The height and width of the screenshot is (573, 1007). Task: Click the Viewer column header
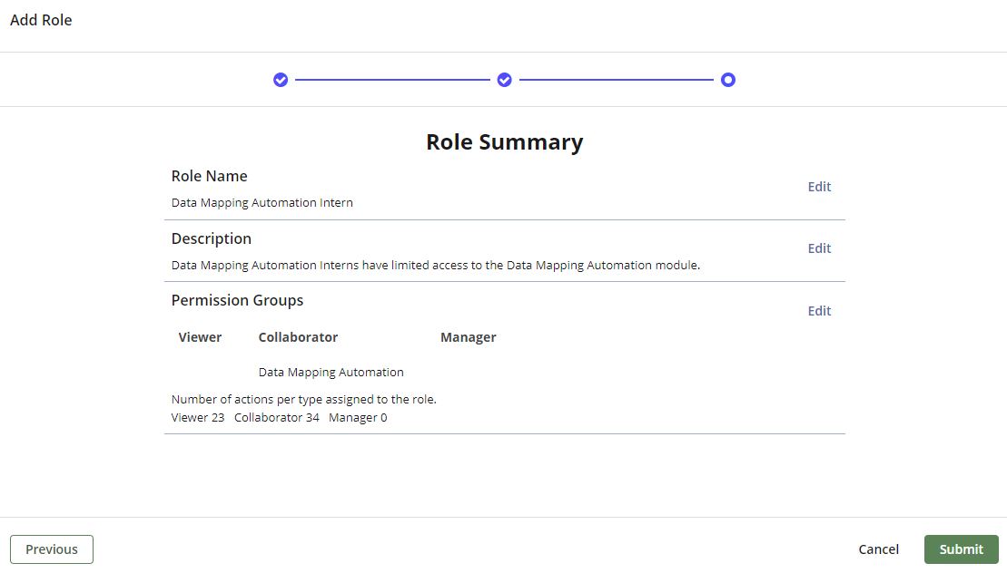pyautogui.click(x=200, y=336)
